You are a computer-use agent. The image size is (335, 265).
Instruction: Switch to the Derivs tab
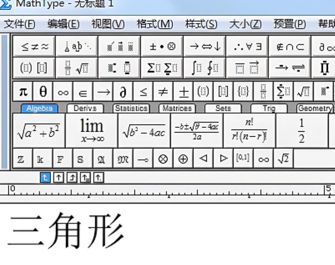click(x=85, y=108)
